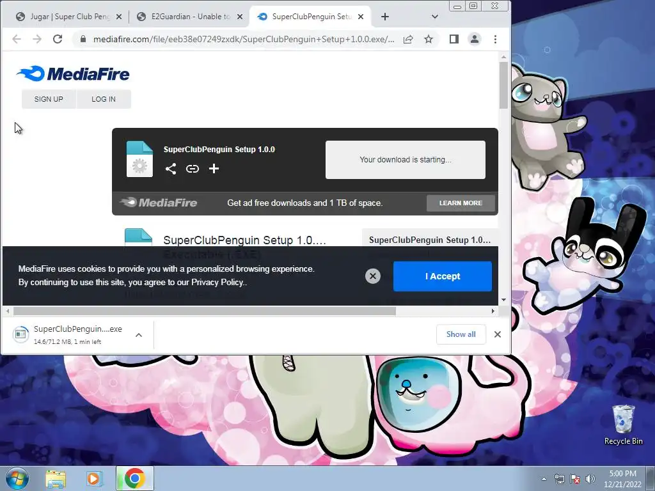
Task: Click the share page icon in address bar
Action: (x=408, y=39)
